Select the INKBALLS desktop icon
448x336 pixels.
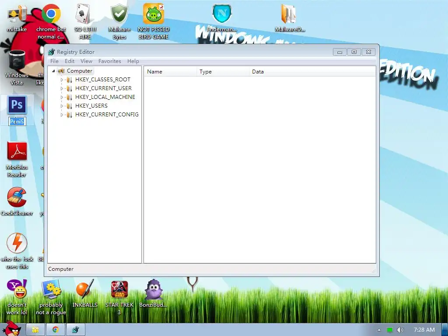[x=85, y=294]
